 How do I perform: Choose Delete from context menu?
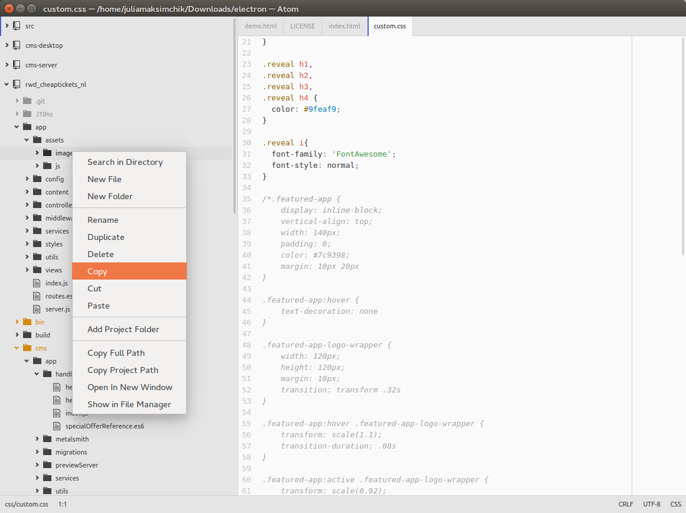(129, 254)
